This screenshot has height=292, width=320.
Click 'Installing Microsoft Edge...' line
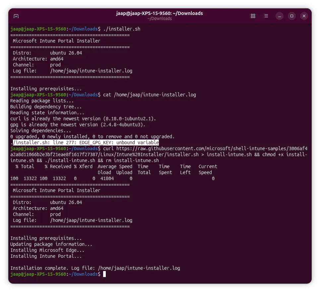pos(47,250)
